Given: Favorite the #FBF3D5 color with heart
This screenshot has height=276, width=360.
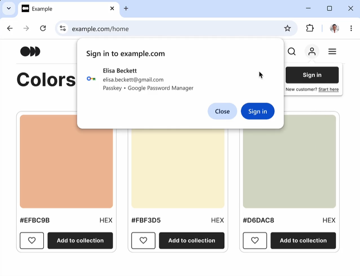Looking at the screenshot, I should click(x=143, y=241).
